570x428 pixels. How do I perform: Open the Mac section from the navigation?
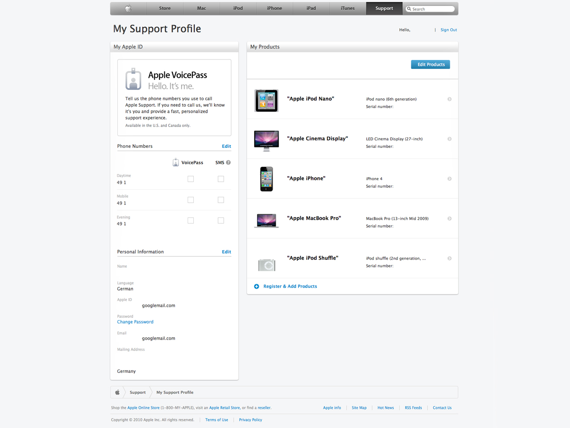point(201,8)
